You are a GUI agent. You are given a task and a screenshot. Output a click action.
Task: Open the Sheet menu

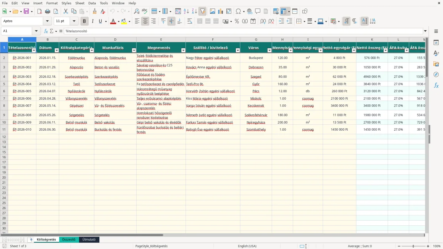80,3
